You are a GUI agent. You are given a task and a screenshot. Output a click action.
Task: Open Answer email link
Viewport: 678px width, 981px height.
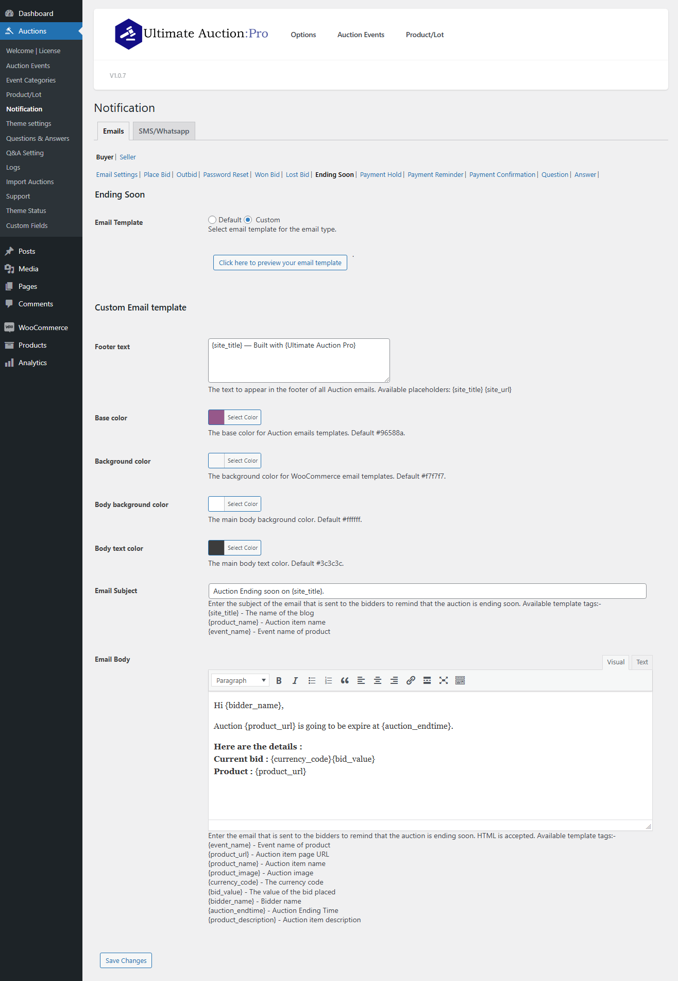tap(585, 174)
